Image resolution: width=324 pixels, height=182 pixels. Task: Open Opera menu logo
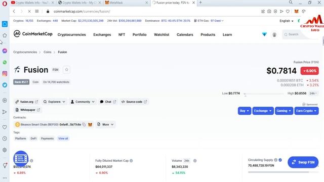(5, 4)
